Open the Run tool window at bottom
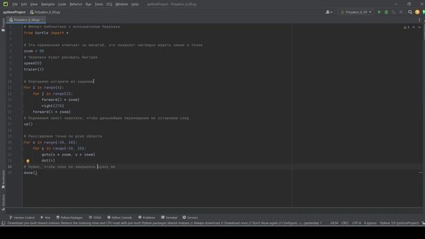Viewport: 425px width, 239px height. coord(45,218)
